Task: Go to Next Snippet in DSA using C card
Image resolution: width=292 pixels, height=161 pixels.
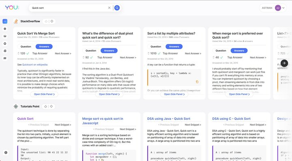Action: click(258, 125)
